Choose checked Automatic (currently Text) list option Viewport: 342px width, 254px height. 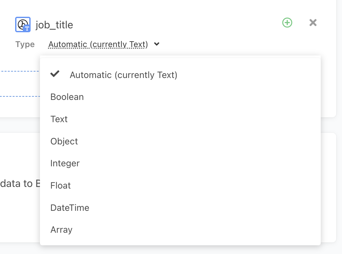(123, 75)
